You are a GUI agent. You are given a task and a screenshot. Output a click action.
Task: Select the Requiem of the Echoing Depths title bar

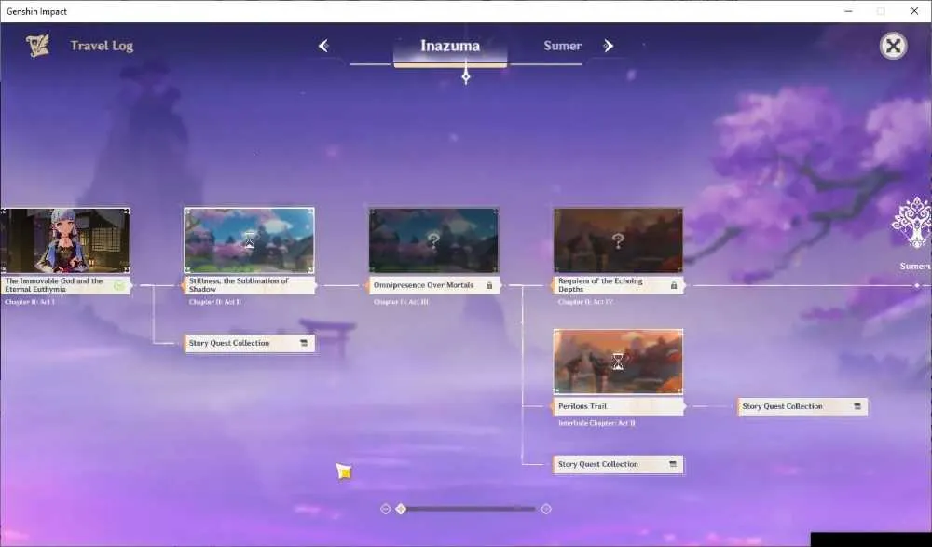(x=618, y=285)
